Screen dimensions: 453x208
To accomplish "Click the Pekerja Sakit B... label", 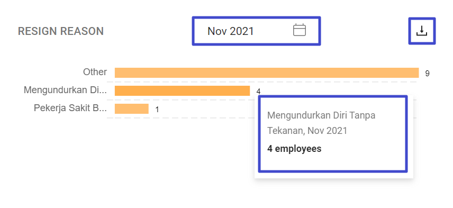I will tap(70, 108).
